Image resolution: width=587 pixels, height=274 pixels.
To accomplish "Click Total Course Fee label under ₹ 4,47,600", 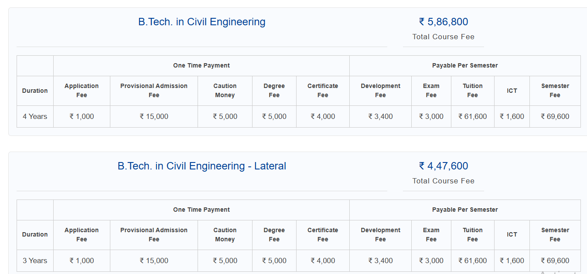I will pos(443,181).
